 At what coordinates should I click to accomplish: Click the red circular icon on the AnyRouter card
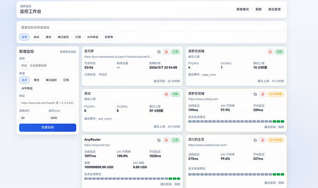coord(166,140)
